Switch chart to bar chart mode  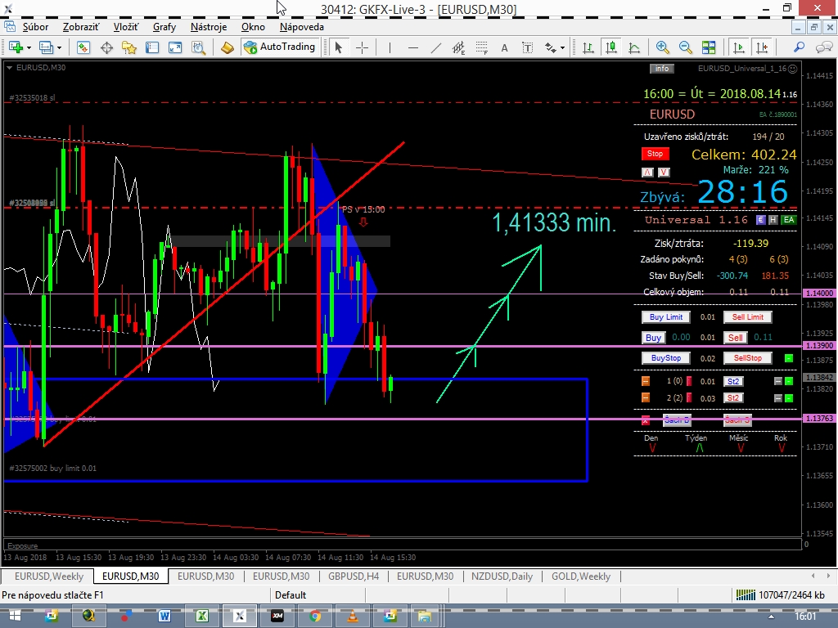(x=588, y=47)
